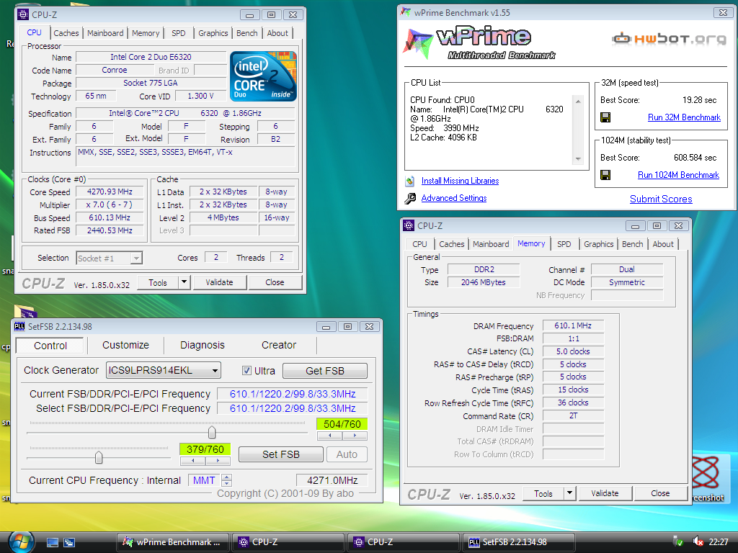This screenshot has width=738, height=553.
Task: Click the Get FSB button
Action: [325, 371]
